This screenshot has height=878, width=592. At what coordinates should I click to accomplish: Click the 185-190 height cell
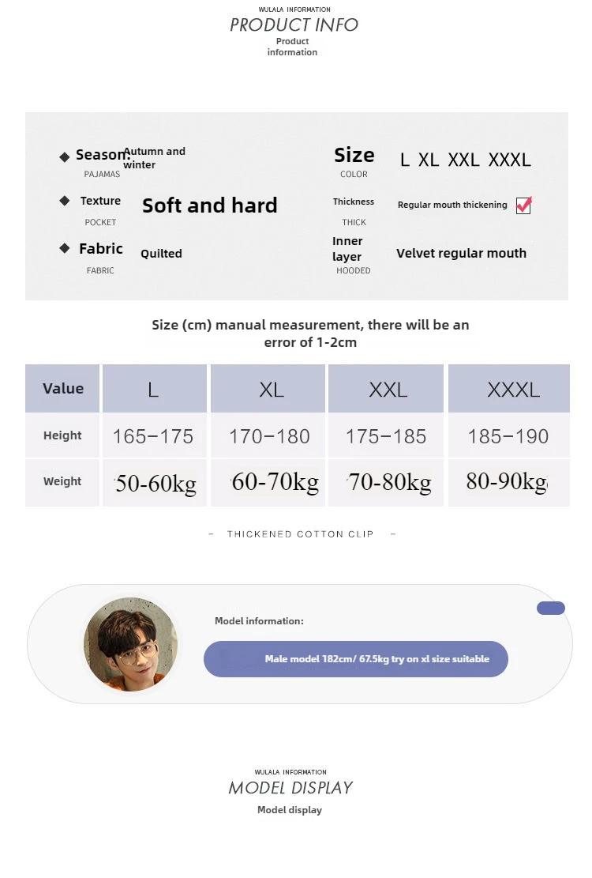tap(508, 436)
